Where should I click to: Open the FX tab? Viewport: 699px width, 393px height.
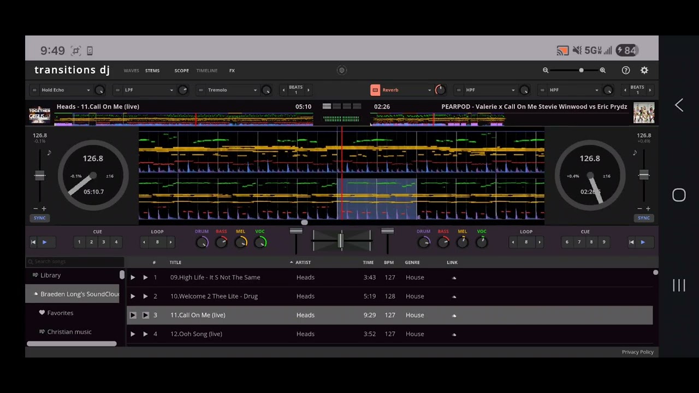[x=232, y=70]
